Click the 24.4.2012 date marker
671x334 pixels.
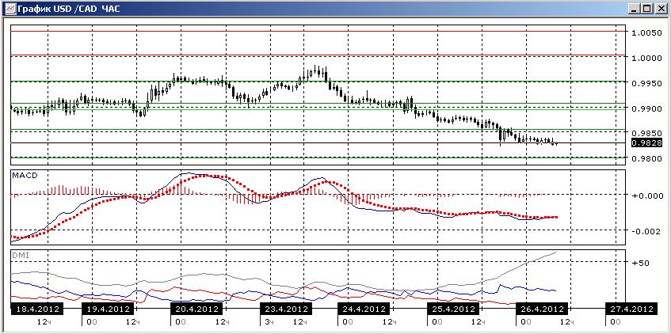pyautogui.click(x=364, y=309)
